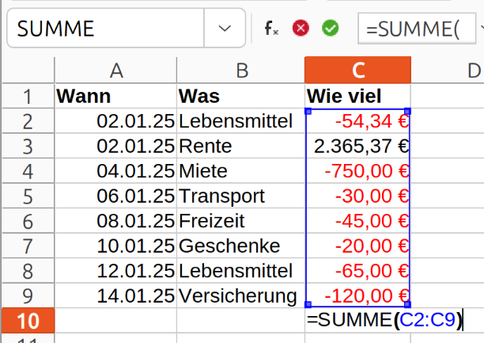Image resolution: width=484 pixels, height=343 pixels.
Task: Click the 14.01.25 date cell
Action: click(115, 296)
